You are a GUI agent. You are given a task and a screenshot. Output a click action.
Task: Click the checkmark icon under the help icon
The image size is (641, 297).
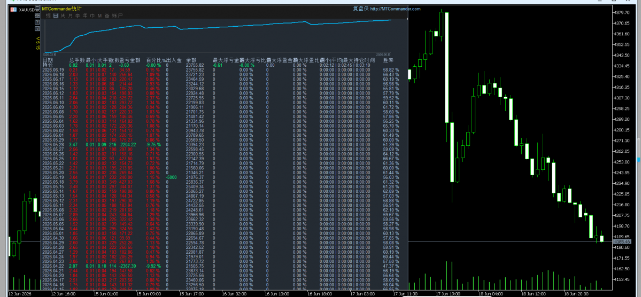click(37, 29)
